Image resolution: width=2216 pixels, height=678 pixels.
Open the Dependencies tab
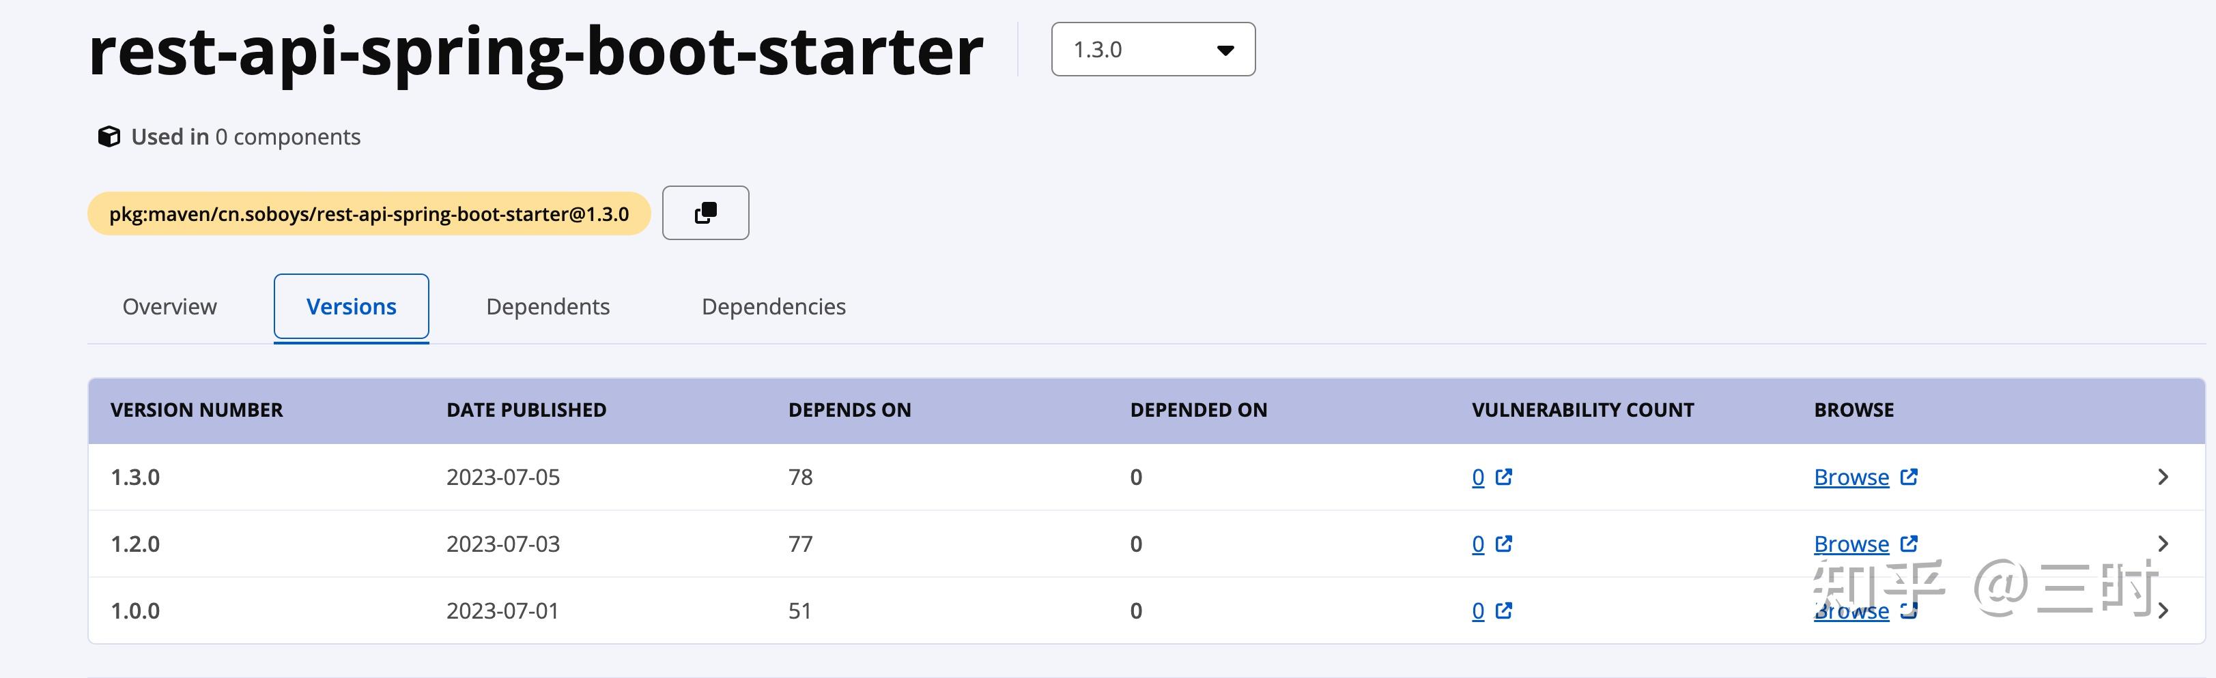(x=773, y=306)
